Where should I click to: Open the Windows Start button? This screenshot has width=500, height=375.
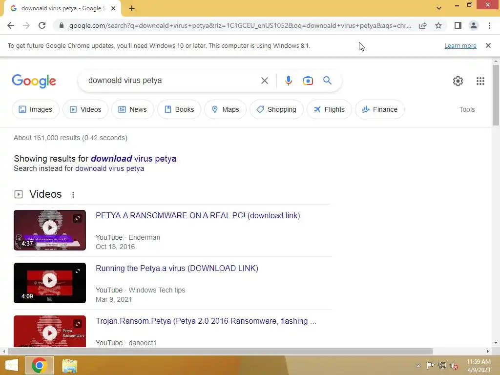(x=12, y=365)
